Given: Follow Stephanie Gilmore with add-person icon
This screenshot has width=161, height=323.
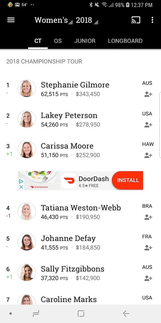Looking at the screenshot, I should tap(148, 94).
